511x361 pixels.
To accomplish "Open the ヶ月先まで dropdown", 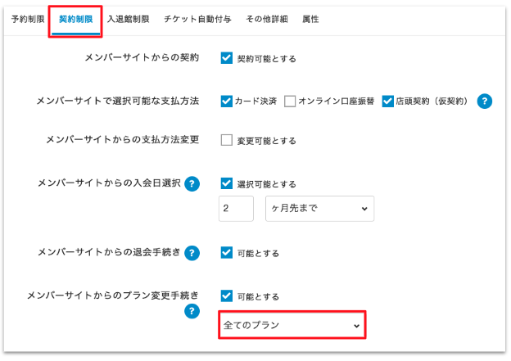I will point(319,209).
